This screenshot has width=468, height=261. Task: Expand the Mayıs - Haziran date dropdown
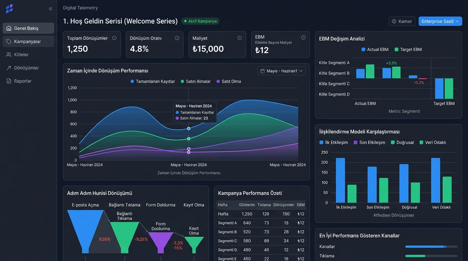tap(282, 71)
